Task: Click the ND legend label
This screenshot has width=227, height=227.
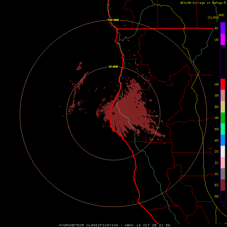Action: (216, 196)
